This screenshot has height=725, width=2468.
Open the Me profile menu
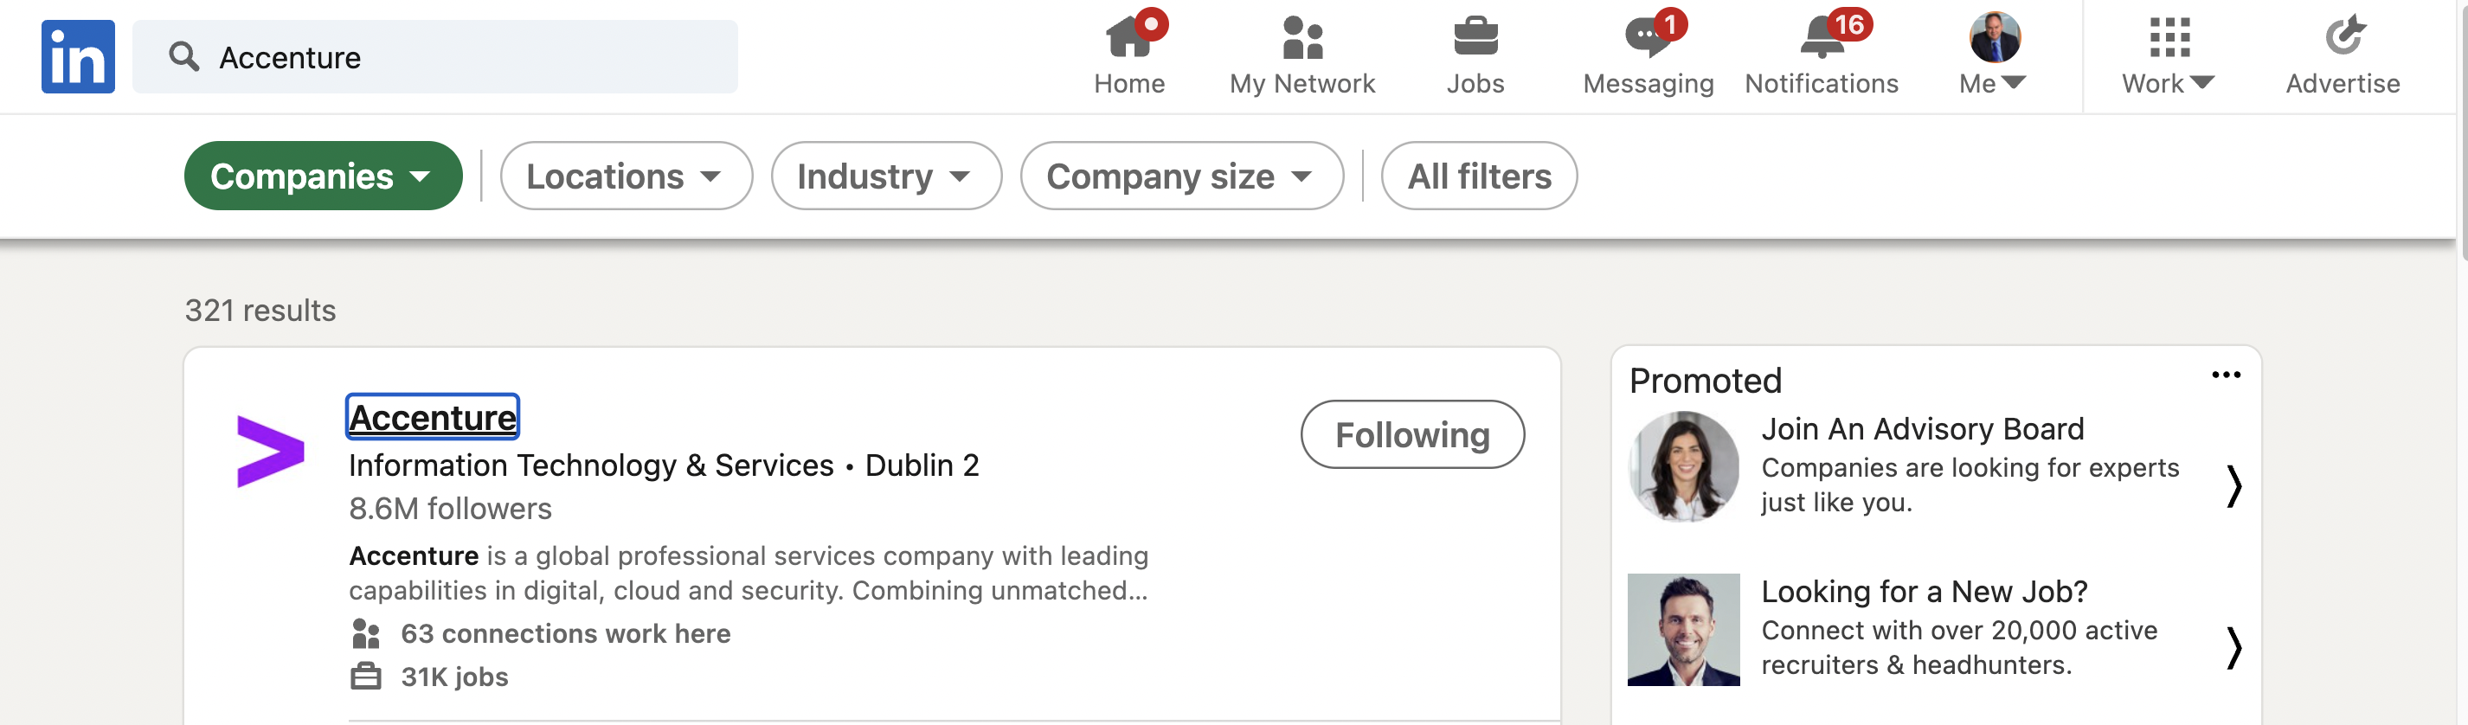click(1993, 55)
